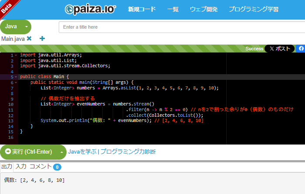Image resolution: width=305 pixels, height=194 pixels.
Task: Fold the Main class at line 5
Action: (16, 77)
